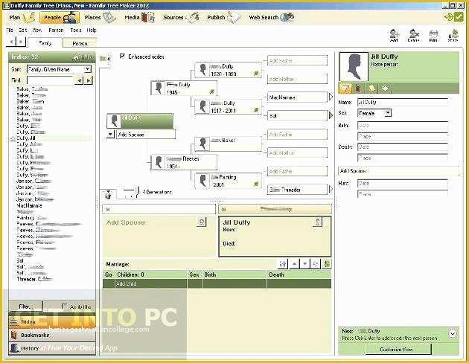This screenshot has width=469, height=363.
Task: Click the Name field in editing panel
Action: pyautogui.click(x=403, y=102)
